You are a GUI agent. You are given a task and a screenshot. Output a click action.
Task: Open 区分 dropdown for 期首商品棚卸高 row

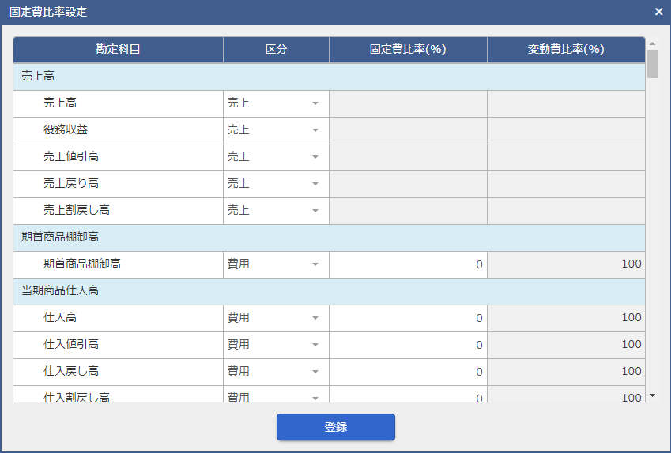(x=276, y=264)
